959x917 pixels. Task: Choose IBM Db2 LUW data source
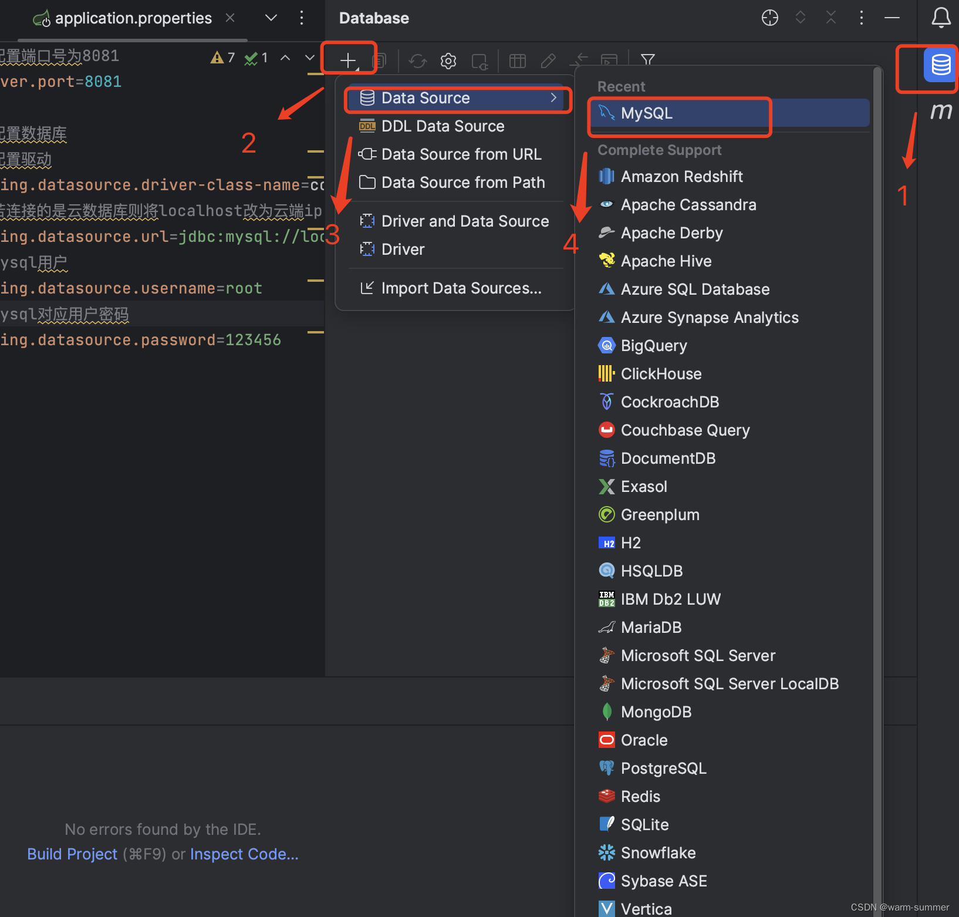pyautogui.click(x=730, y=599)
